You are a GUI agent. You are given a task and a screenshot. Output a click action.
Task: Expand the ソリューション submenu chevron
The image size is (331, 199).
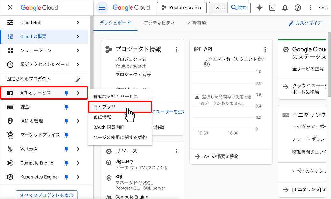coord(78,51)
